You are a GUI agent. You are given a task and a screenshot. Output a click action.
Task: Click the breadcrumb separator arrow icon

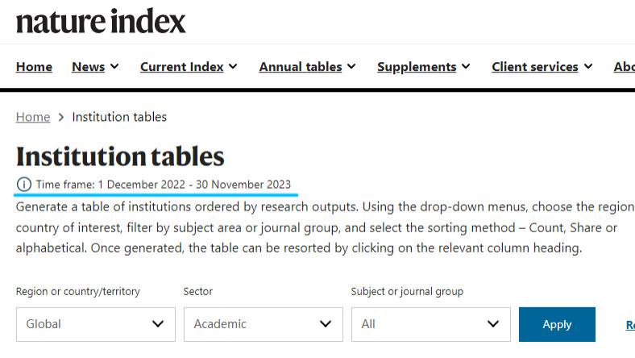[61, 117]
